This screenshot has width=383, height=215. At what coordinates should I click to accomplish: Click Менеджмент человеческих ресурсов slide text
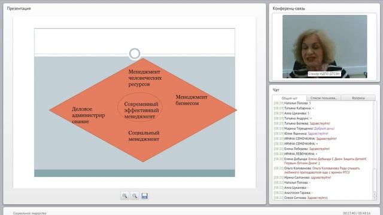(x=145, y=78)
